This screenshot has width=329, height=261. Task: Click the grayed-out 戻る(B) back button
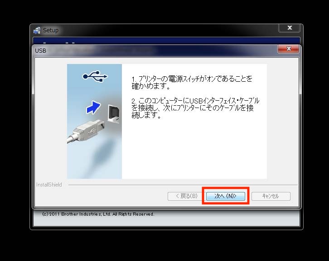pos(184,196)
